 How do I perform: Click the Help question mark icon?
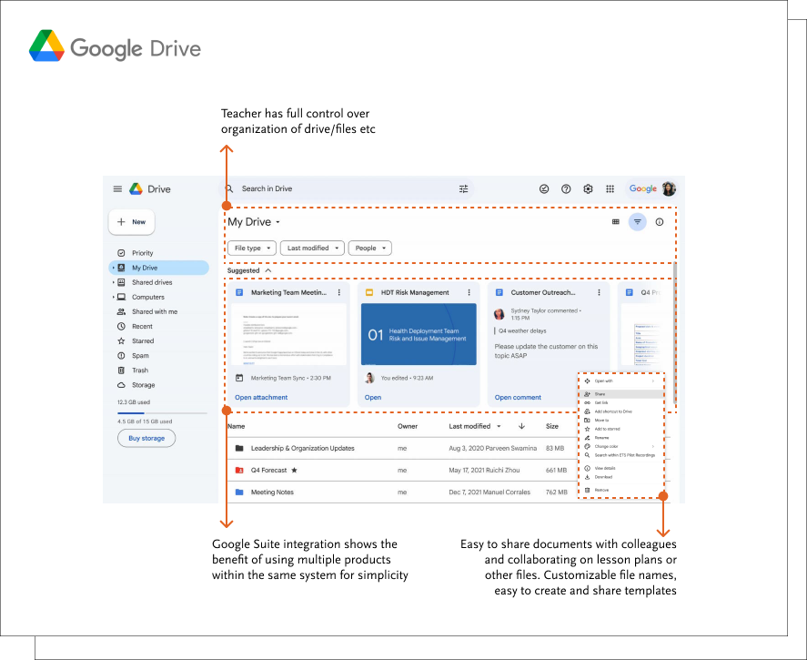[566, 189]
